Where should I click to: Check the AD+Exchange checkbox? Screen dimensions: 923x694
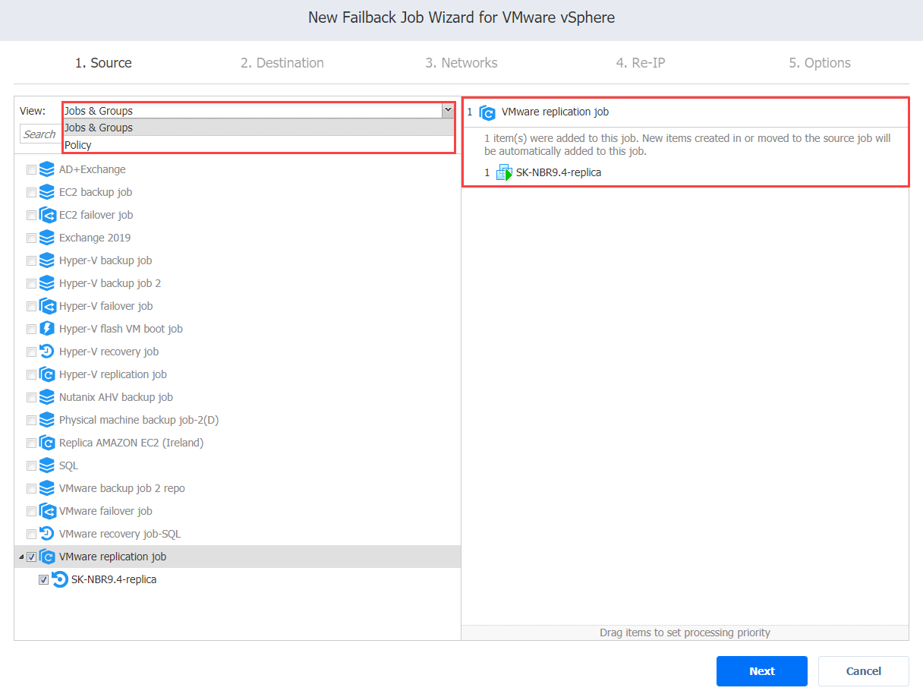(31, 169)
